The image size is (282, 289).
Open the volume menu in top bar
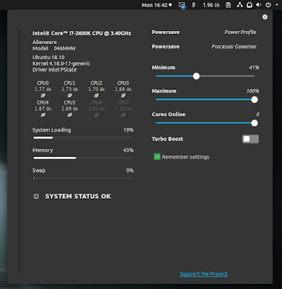click(x=259, y=5)
